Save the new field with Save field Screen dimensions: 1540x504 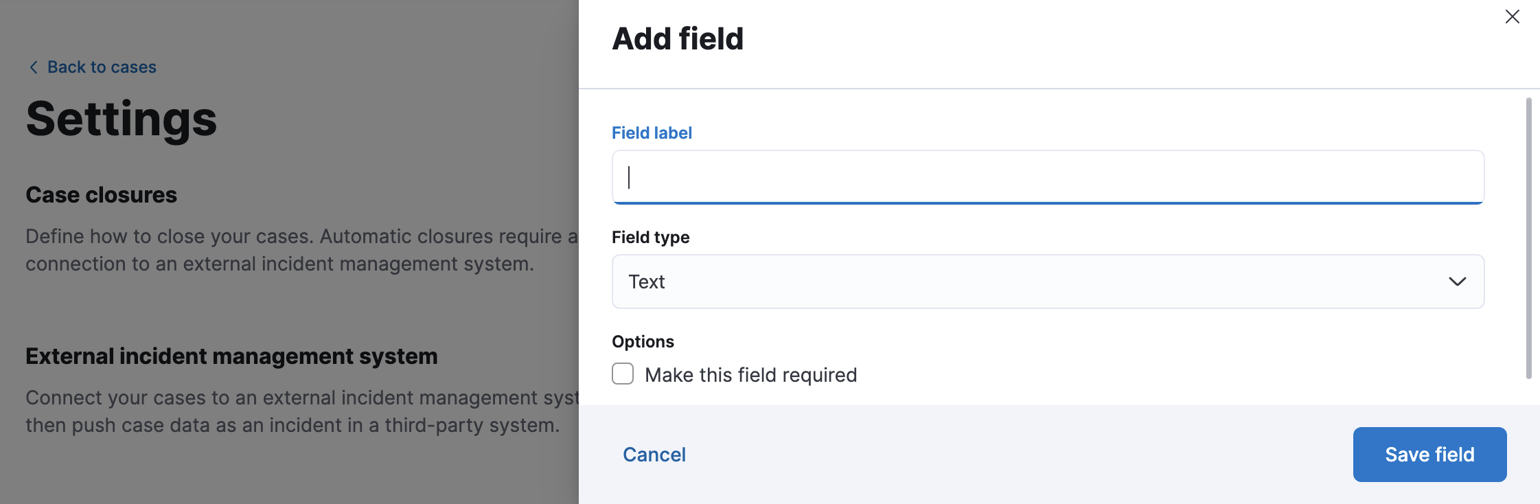point(1429,454)
